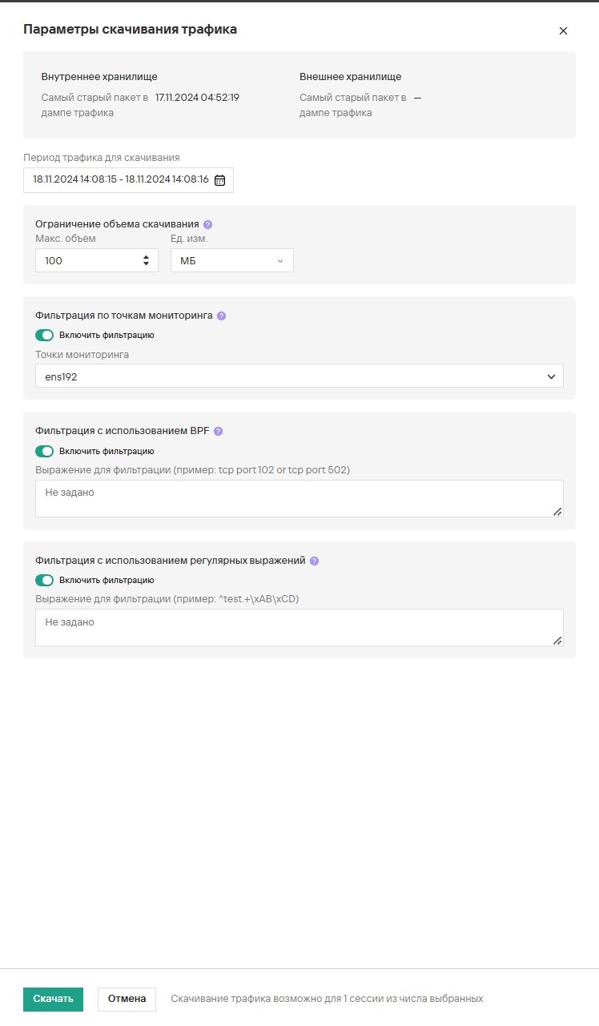Click help icon next to download volume limit
599x1026 pixels.
pos(208,225)
